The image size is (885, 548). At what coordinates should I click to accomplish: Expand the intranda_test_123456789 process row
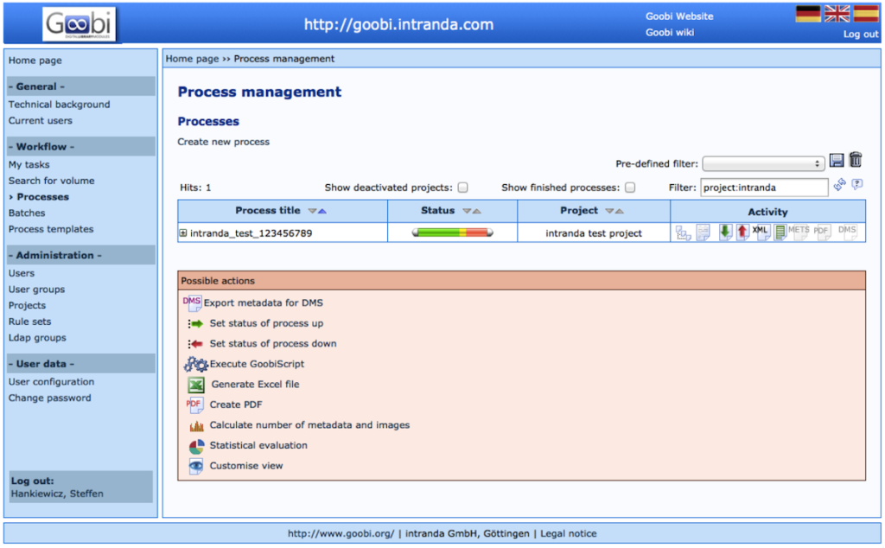point(183,233)
